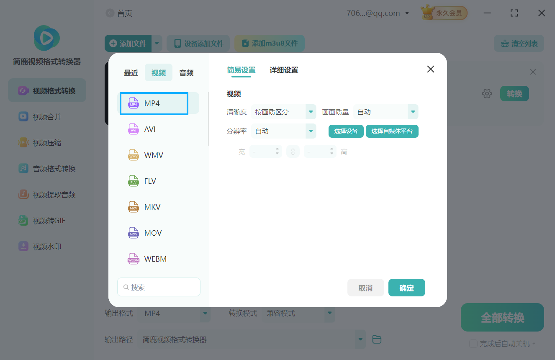555x360 pixels.
Task: Open the output folder browse icon
Action: (376, 339)
